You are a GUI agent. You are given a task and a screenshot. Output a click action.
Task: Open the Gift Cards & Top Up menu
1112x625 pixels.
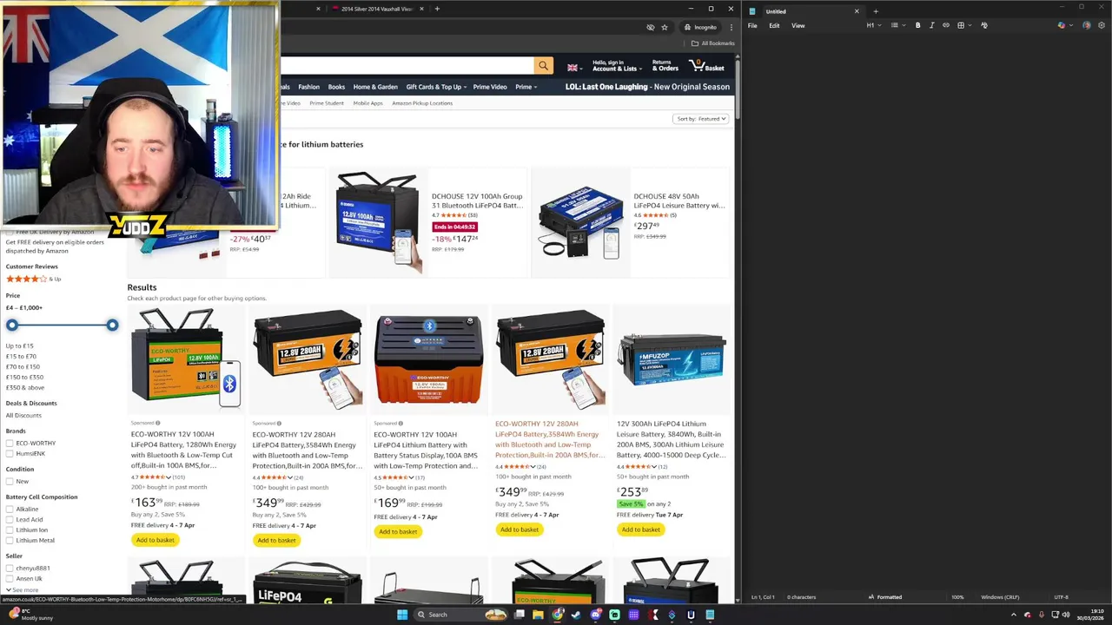(x=436, y=87)
